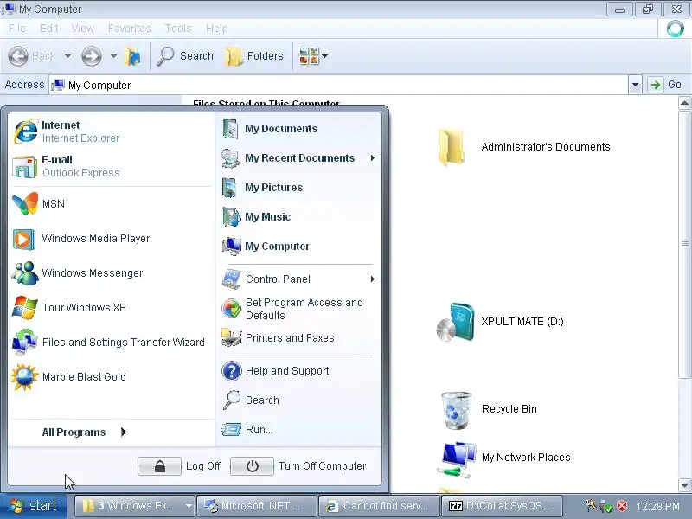Open Printers and Faxes

(299, 338)
